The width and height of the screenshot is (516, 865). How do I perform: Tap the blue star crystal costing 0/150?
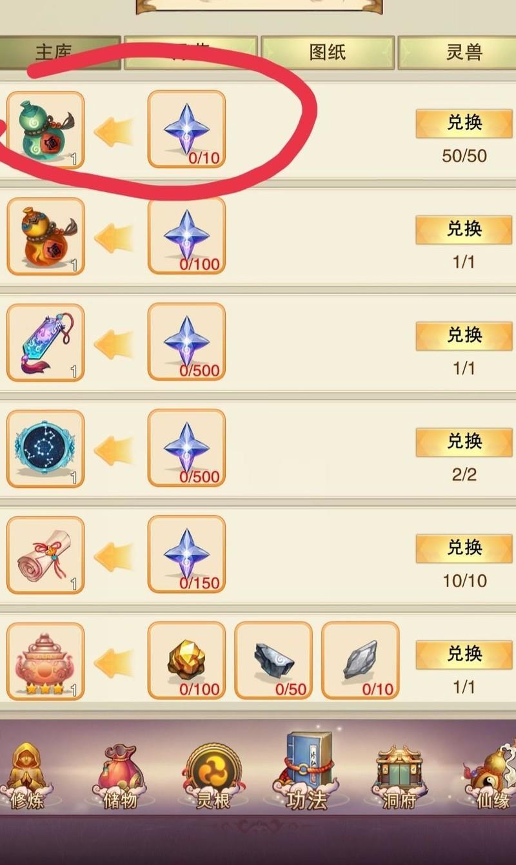[x=186, y=554]
